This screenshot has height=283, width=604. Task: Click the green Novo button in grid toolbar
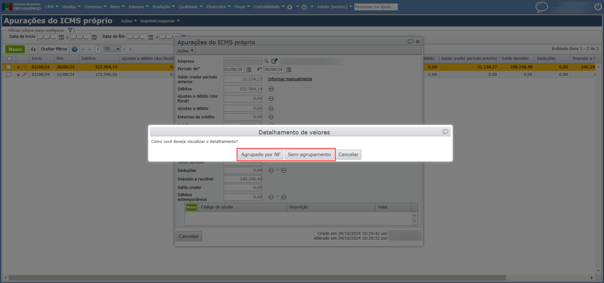[x=15, y=49]
